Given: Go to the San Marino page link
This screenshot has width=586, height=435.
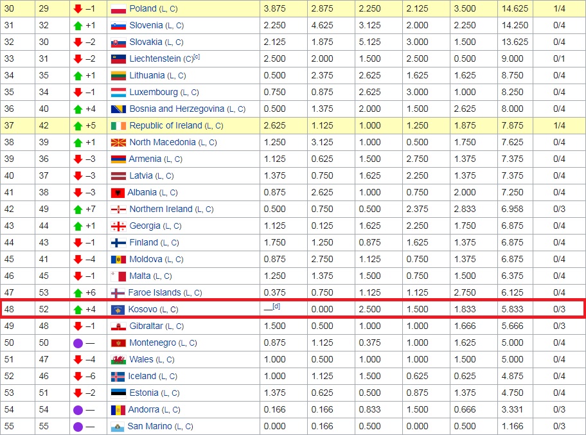Looking at the screenshot, I should (x=150, y=427).
